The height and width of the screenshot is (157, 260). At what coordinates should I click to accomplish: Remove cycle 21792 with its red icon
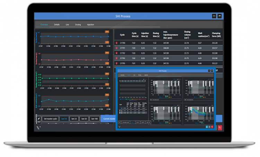(116, 53)
